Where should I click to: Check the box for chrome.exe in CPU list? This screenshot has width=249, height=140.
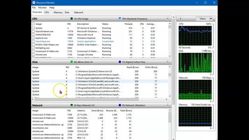click(x=33, y=54)
